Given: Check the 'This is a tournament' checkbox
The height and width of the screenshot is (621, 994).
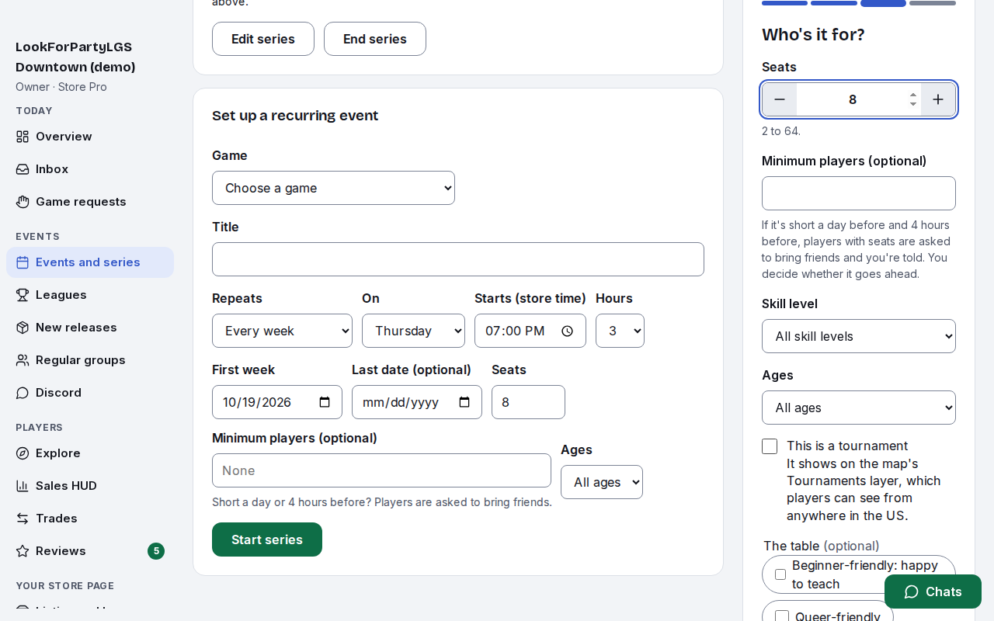Looking at the screenshot, I should [x=770, y=446].
